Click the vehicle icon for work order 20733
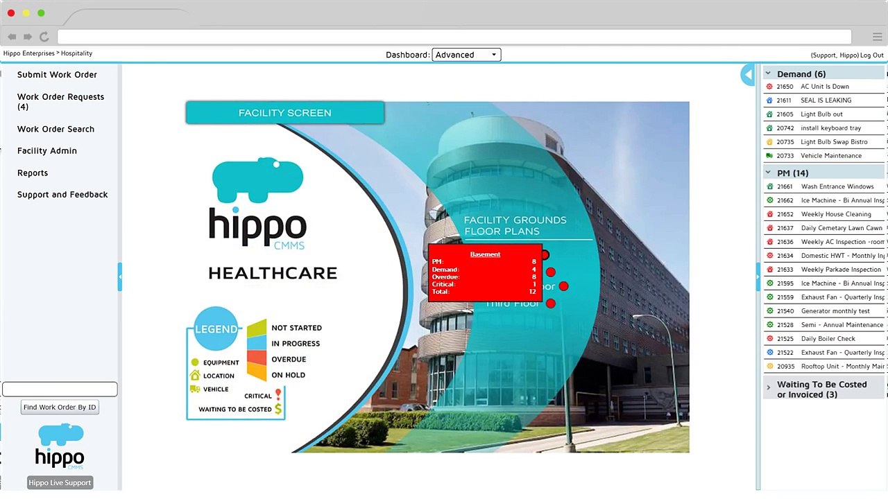888x499 pixels. click(x=769, y=156)
